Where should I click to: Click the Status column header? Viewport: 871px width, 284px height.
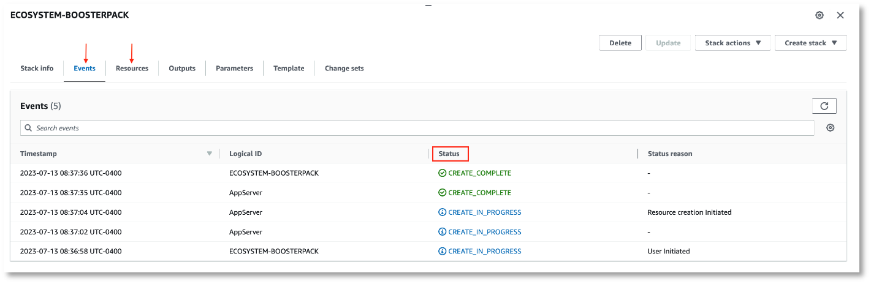tap(449, 154)
